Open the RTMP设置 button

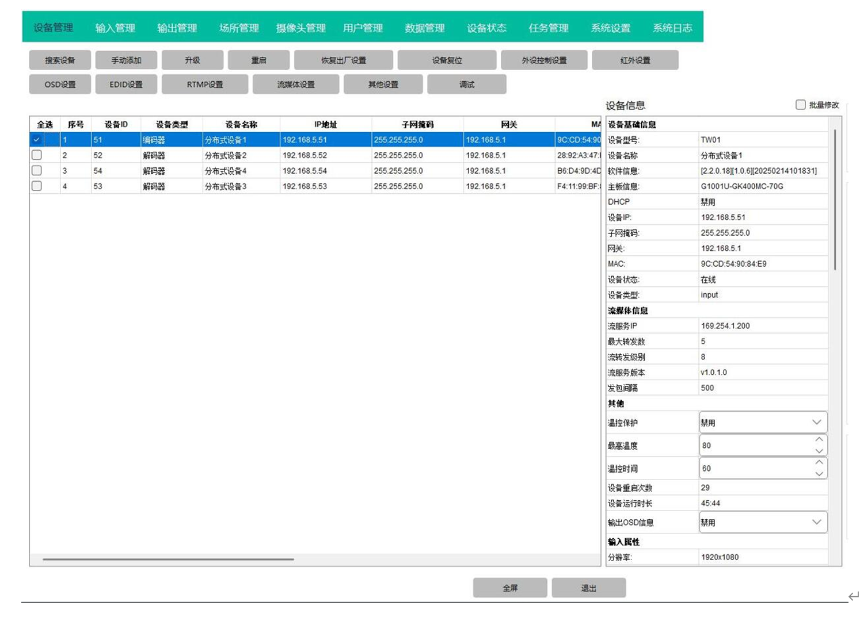pos(204,85)
